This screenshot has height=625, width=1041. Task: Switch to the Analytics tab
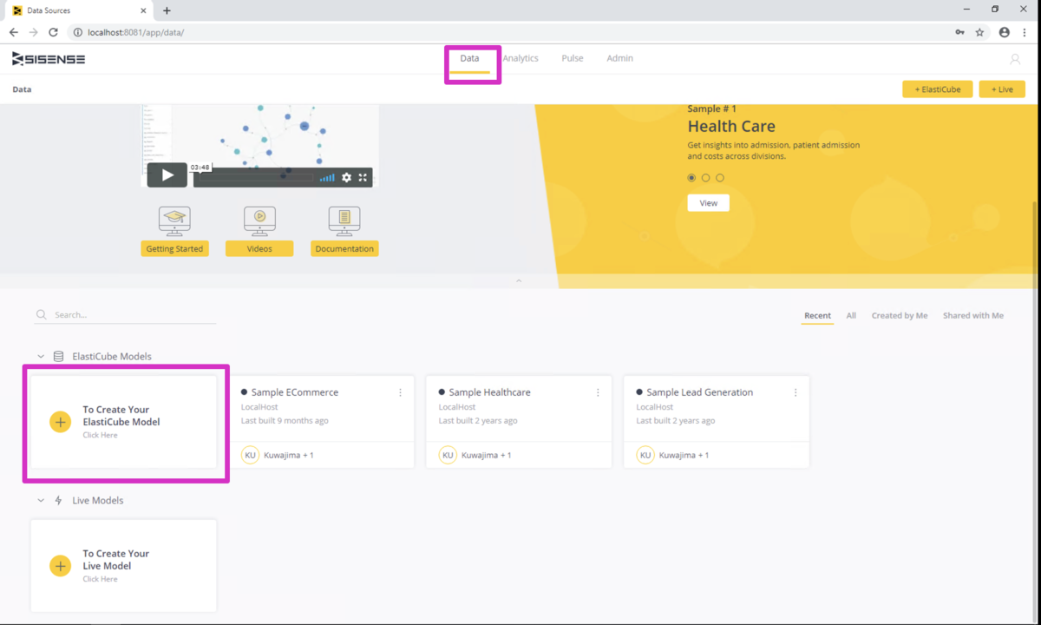coord(520,58)
